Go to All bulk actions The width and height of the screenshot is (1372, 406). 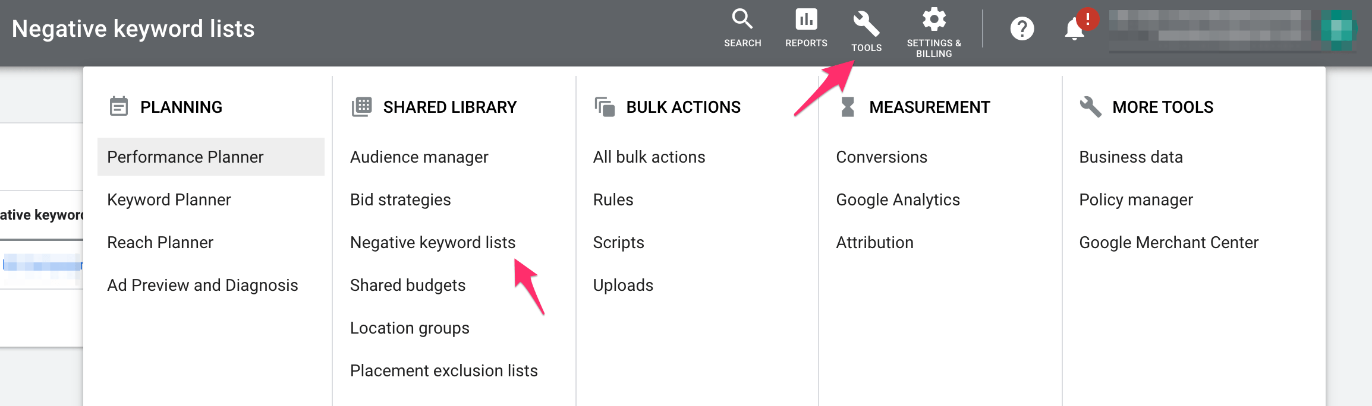pos(649,157)
